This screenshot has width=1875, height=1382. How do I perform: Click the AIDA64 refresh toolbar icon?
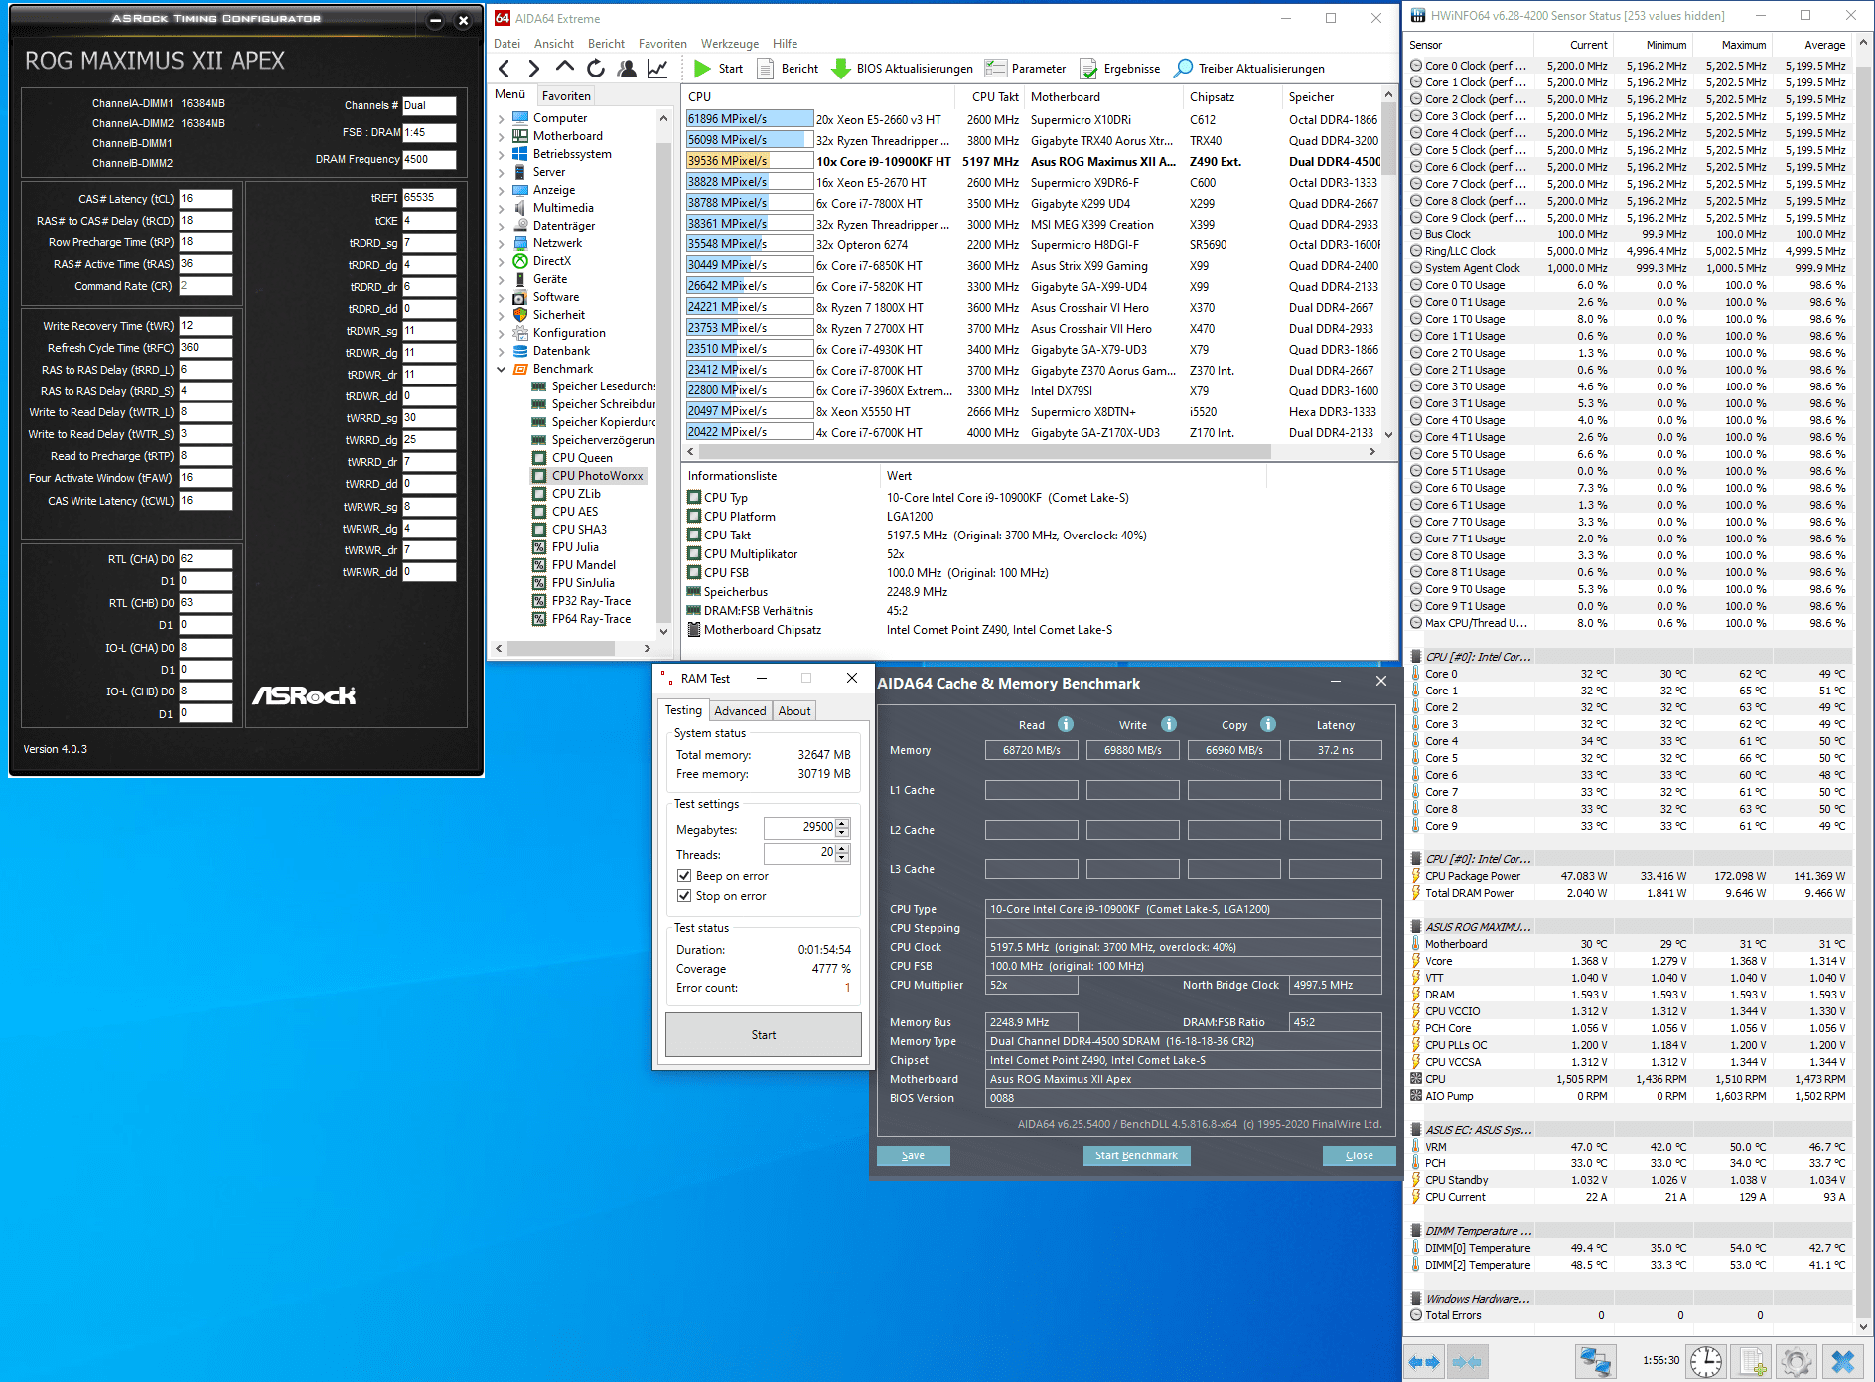[596, 69]
